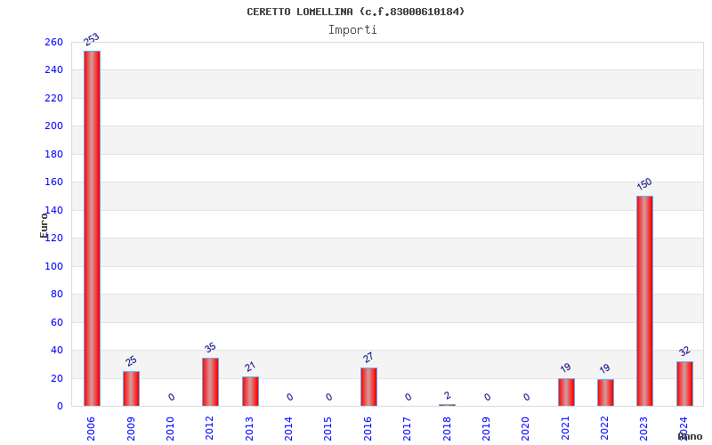The width and height of the screenshot is (712, 445).
Task: Click the 20 y-axis tick label
Action: tap(57, 378)
